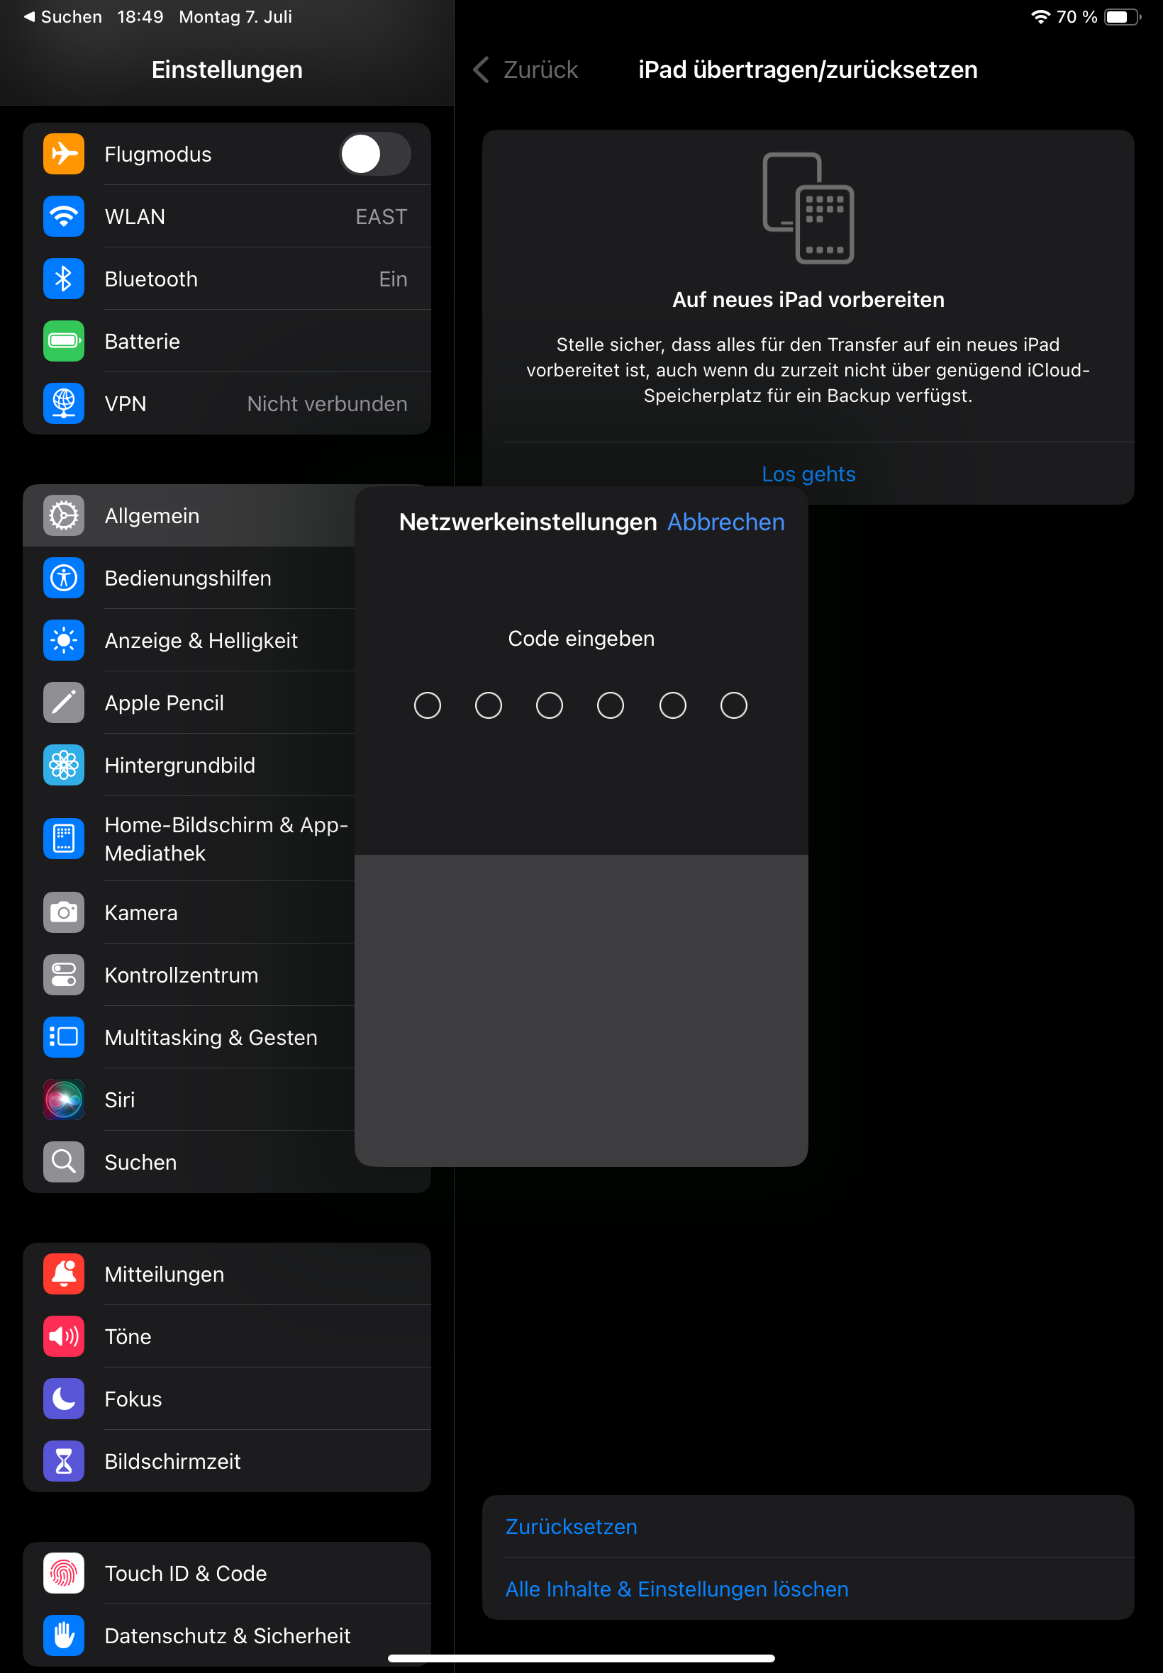1163x1673 pixels.
Task: Go back with the Zurück chevron
Action: tap(481, 70)
